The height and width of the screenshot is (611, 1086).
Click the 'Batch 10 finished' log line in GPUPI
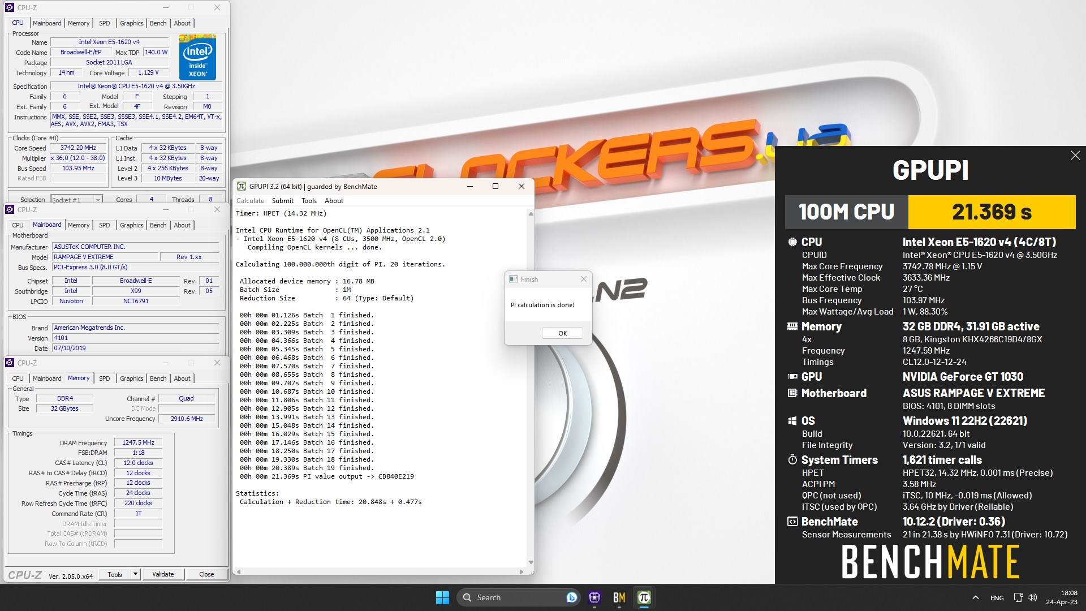[306, 391]
